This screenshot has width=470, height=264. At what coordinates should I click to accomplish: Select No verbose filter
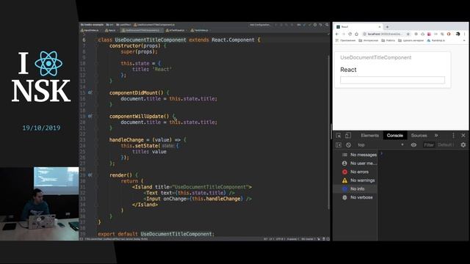click(x=355, y=197)
